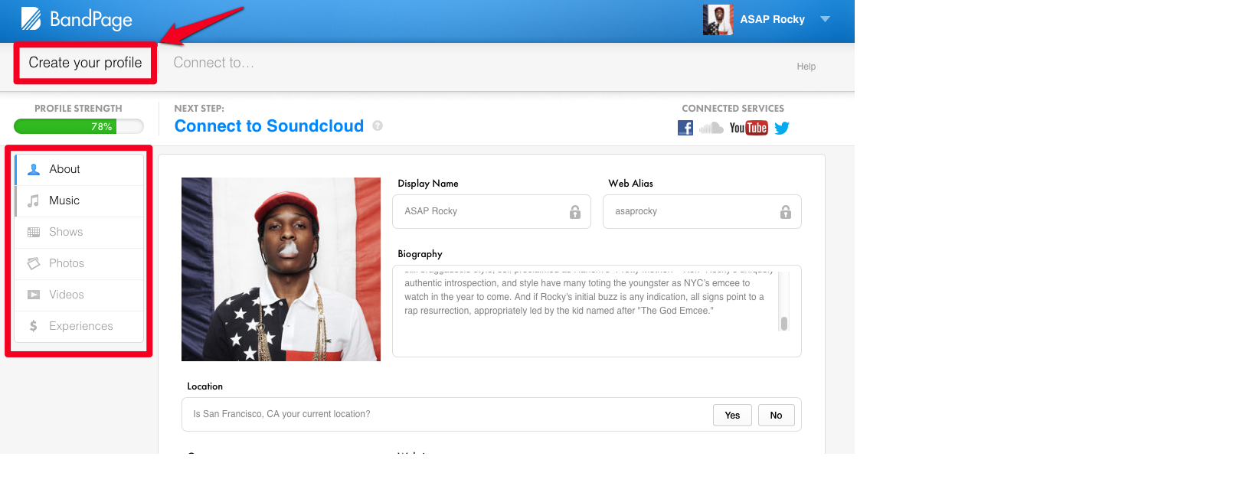Click inside the Biography text area
This screenshot has height=489, width=1256.
597,311
